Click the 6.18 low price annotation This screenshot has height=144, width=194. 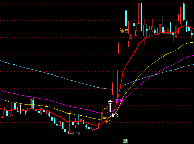[x=76, y=134]
